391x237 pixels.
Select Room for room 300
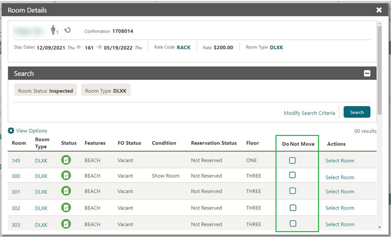(340, 177)
